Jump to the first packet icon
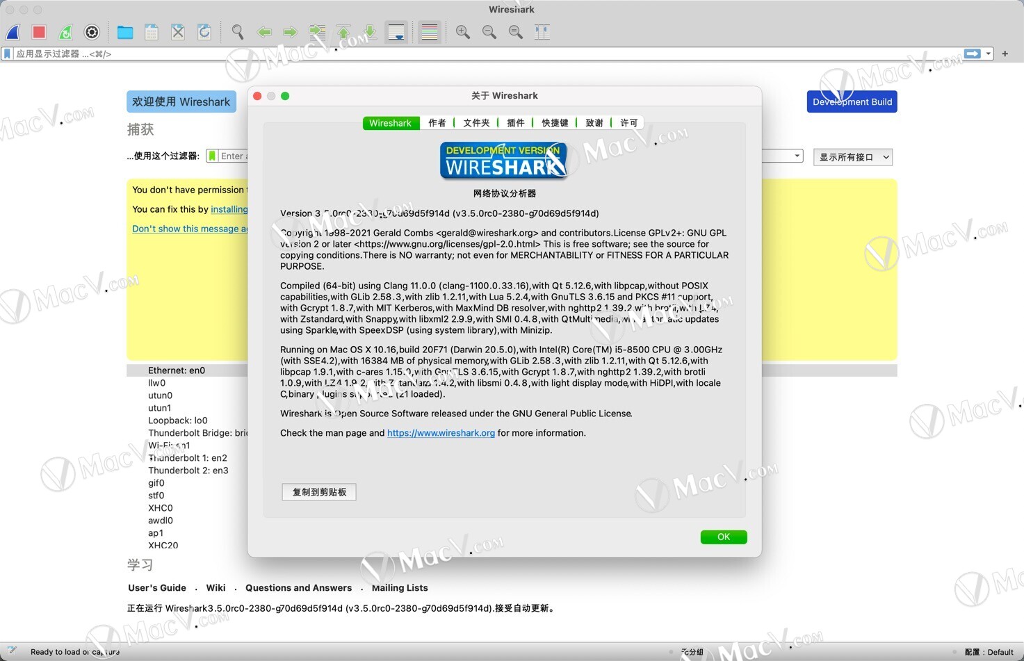Screen dimensions: 1024x661 (x=343, y=32)
